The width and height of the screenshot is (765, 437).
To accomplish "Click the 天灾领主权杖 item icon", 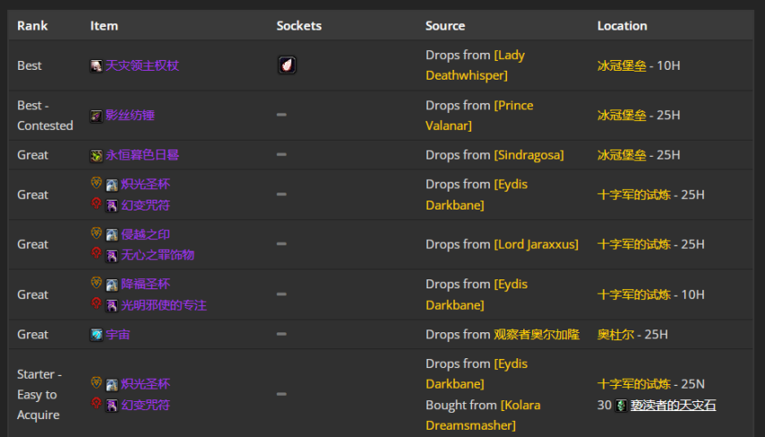I will click(96, 65).
